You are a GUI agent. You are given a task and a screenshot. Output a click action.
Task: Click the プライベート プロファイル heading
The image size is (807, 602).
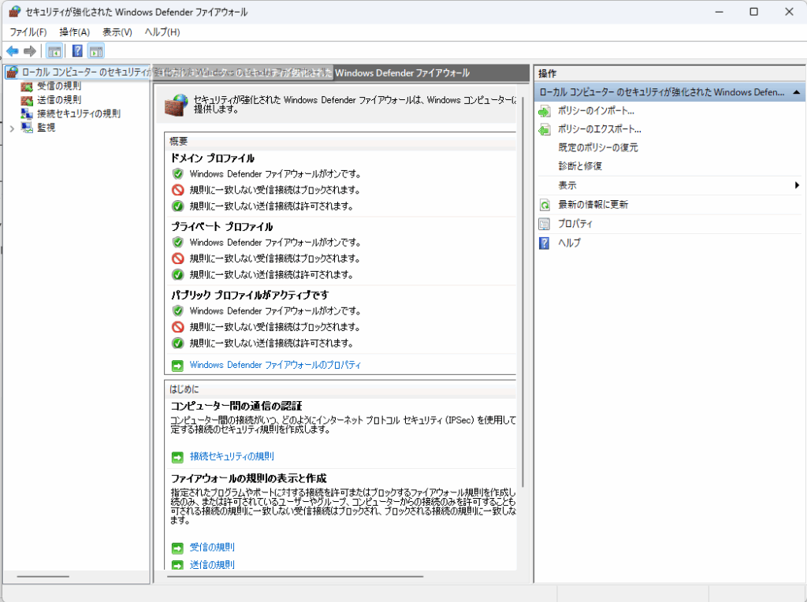click(x=221, y=226)
